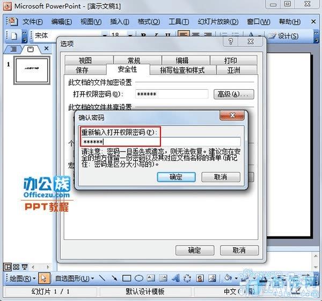Insert Picture from file icon
This screenshot has width=322, height=301.
(x=212, y=278)
